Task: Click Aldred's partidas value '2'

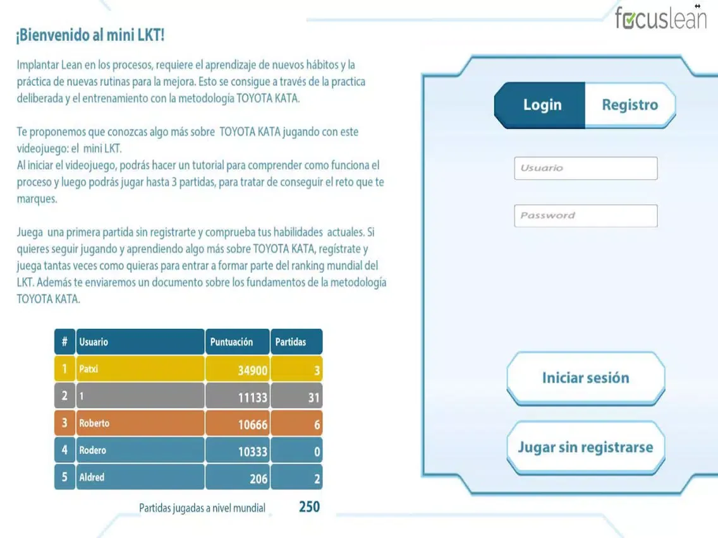Action: (317, 479)
